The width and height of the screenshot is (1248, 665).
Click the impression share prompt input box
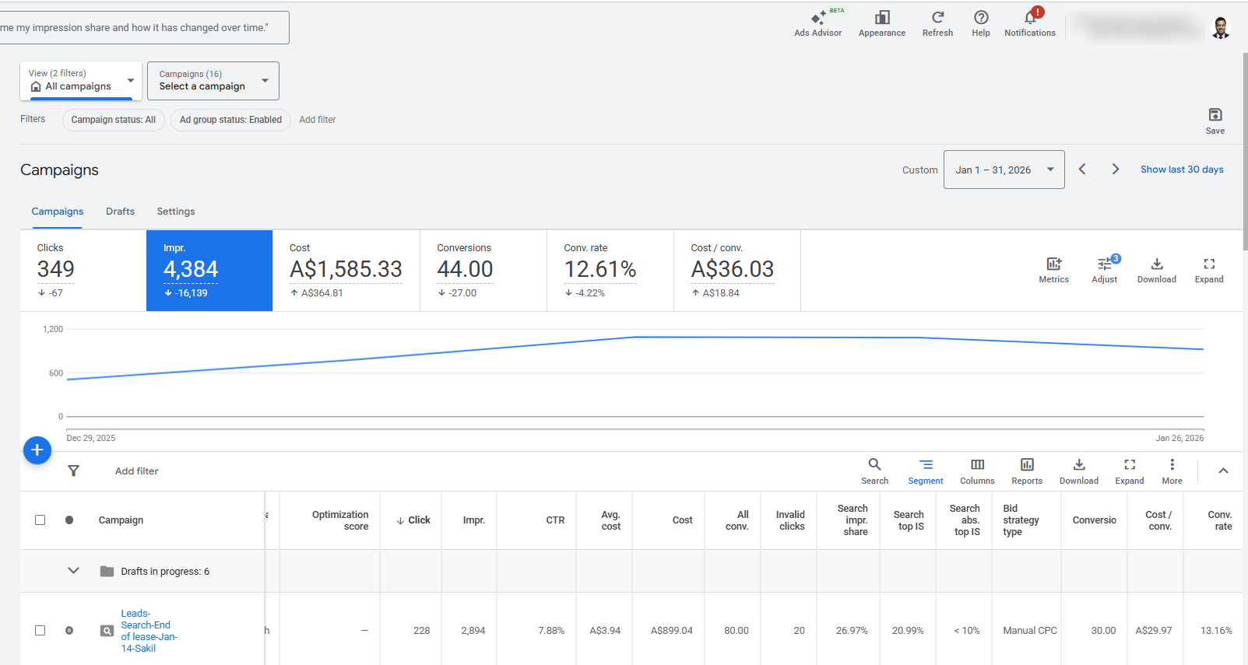[x=144, y=28]
